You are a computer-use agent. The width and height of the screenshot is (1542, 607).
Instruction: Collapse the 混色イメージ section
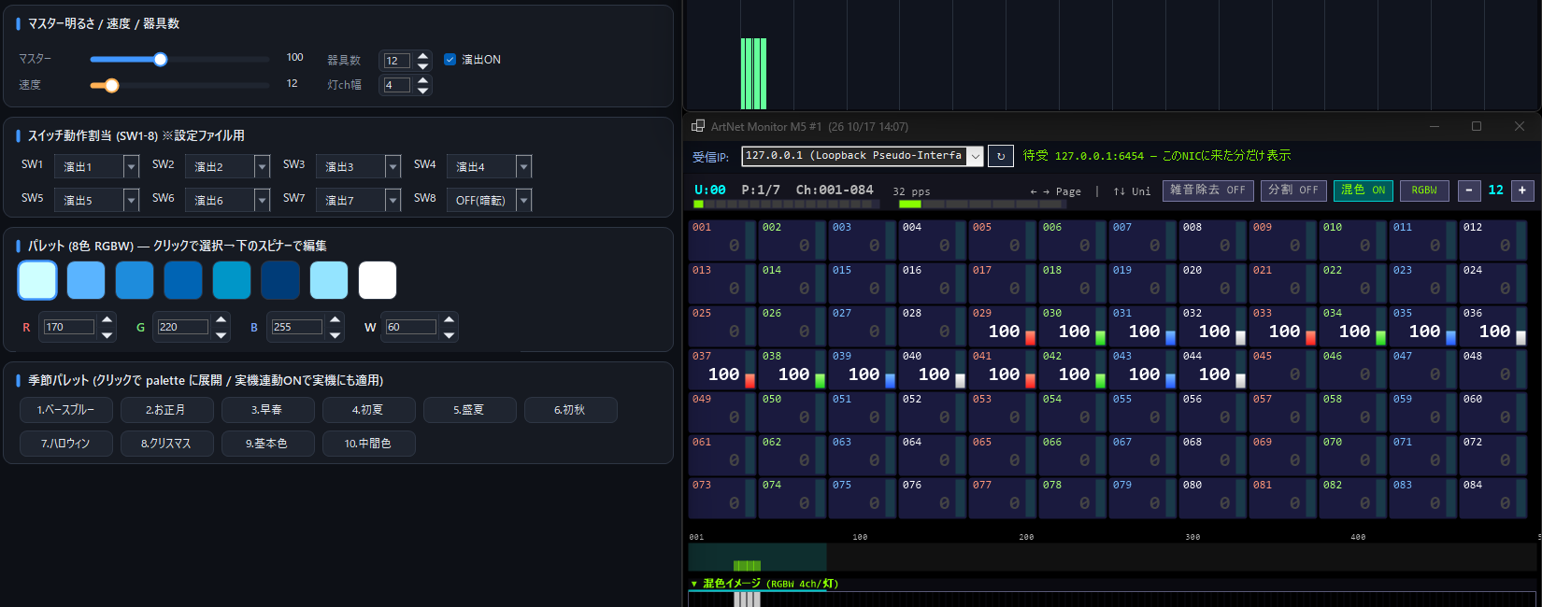click(x=694, y=584)
